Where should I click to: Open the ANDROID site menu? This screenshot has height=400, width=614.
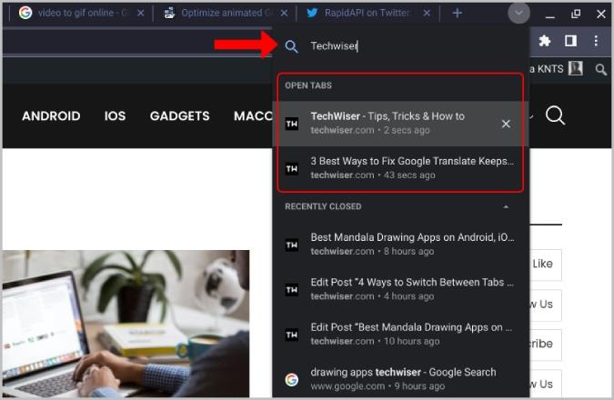(51, 115)
